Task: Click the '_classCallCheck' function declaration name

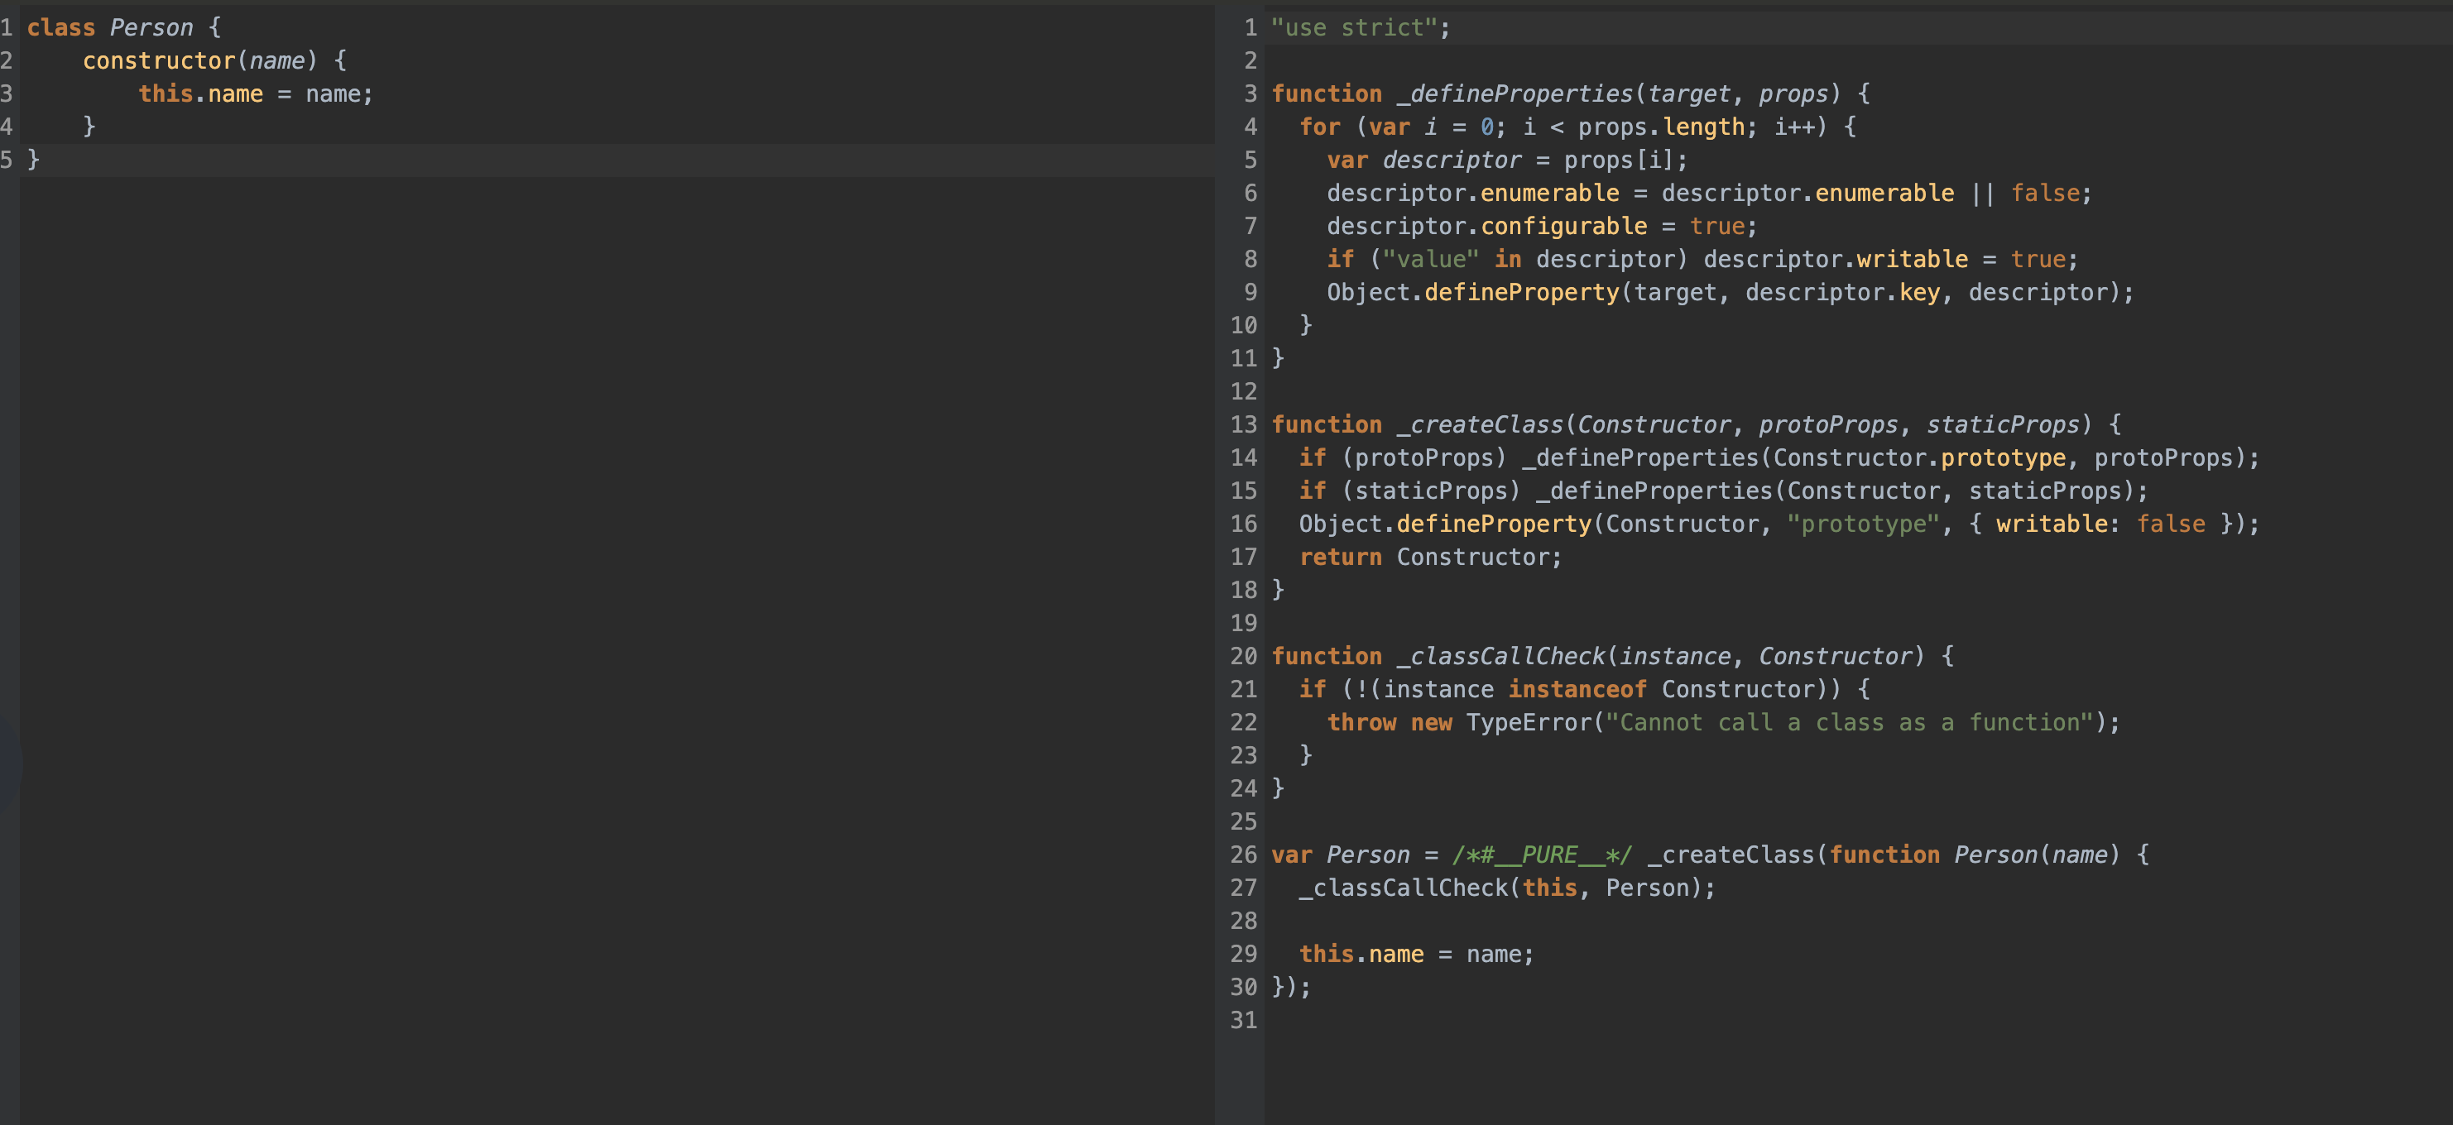Action: coord(1500,657)
